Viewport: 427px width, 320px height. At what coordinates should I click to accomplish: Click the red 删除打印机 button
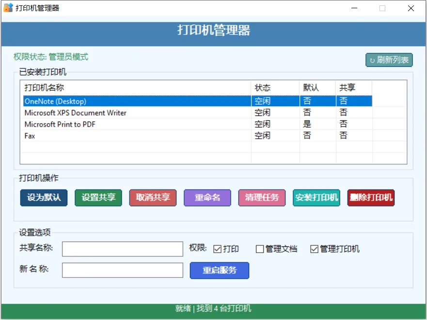point(371,198)
